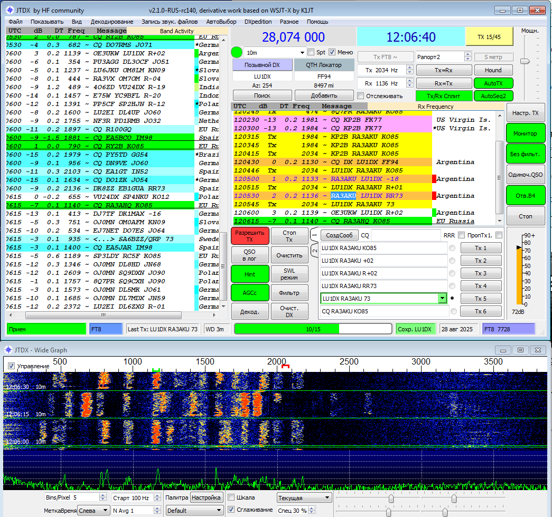Select radio button for Tx 6 message
552x517 pixels.
coord(454,311)
